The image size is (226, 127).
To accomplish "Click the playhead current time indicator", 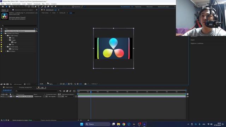I will tap(91, 92).
